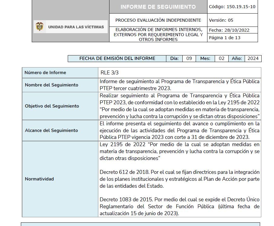
Task: Click the Colombian coat of arms logo
Action: click(x=40, y=27)
